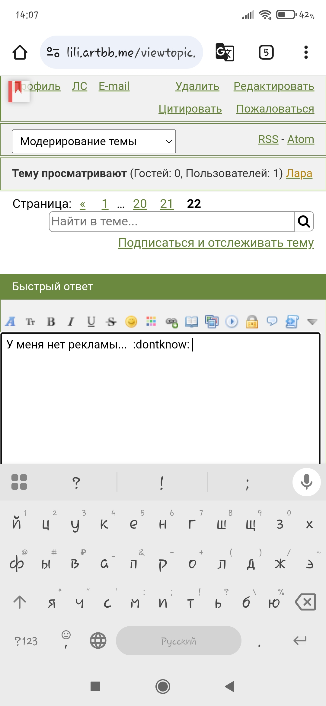The height and width of the screenshot is (706, 326).
Task: Tap the Google Translate icon
Action: (225, 52)
